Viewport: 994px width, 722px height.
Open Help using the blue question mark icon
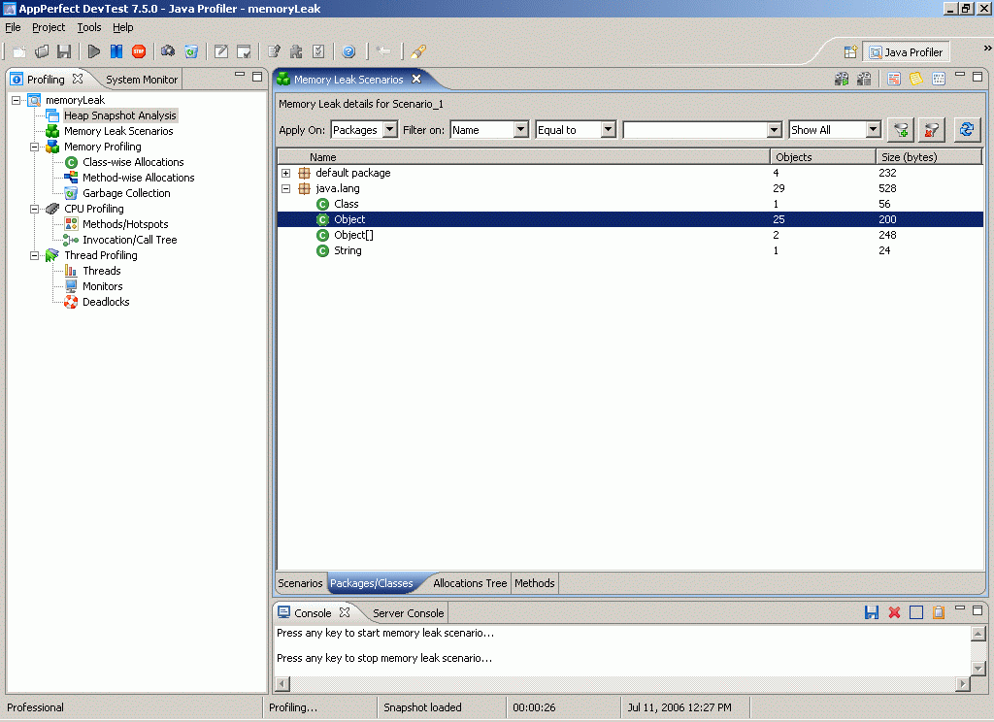pos(348,51)
